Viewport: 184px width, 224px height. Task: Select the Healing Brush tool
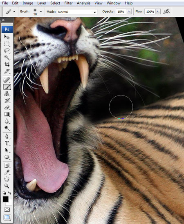7,80
